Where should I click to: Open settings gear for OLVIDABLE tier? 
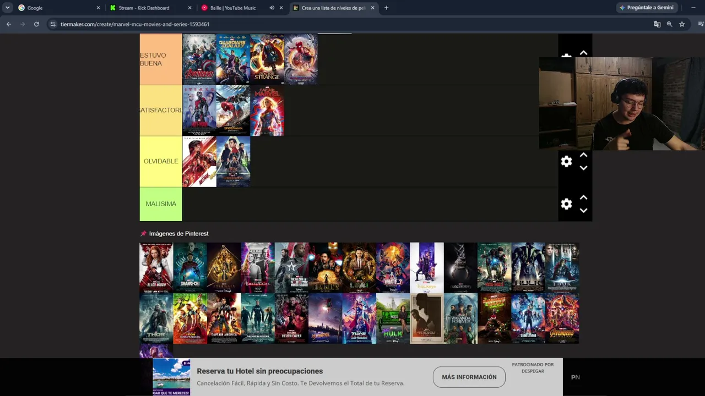tap(566, 161)
